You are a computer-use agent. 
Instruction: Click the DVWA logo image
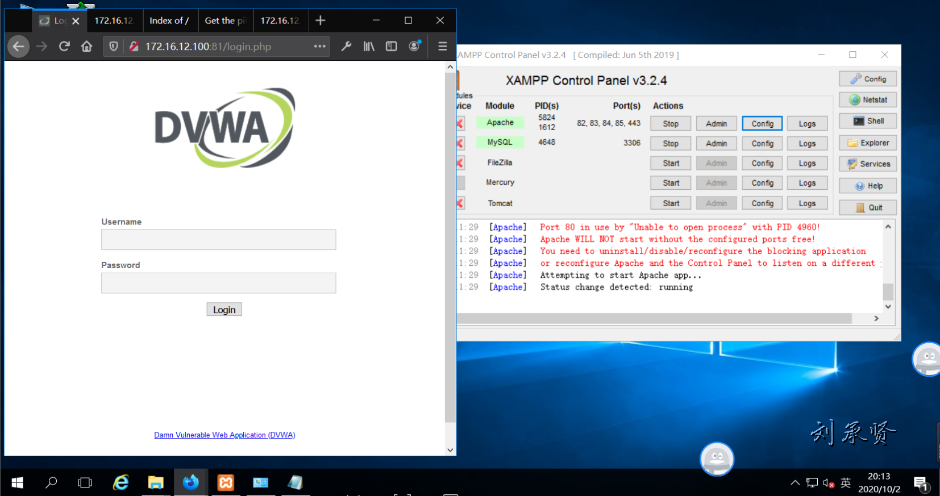click(x=225, y=127)
